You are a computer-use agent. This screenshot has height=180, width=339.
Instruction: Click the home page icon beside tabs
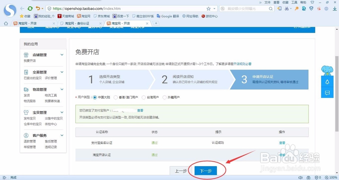point(6,23)
